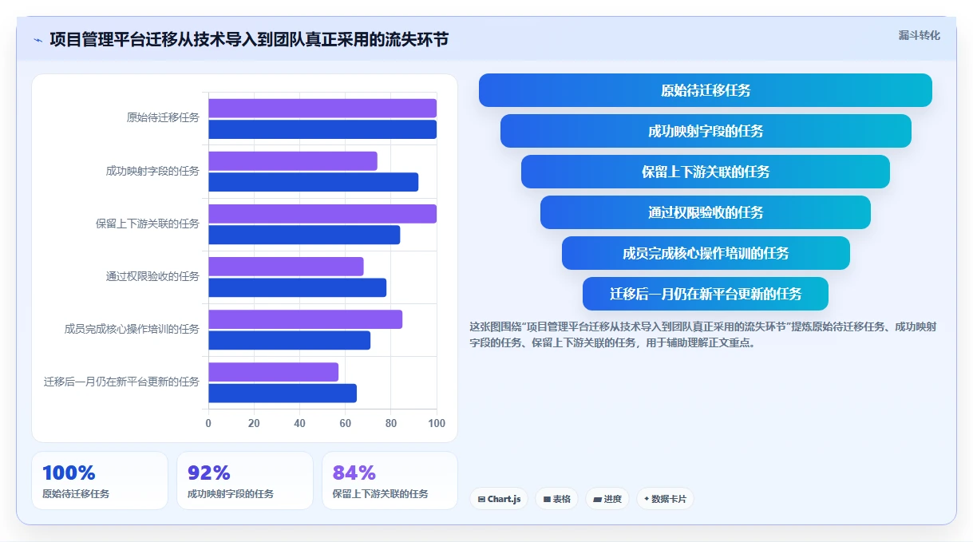The width and height of the screenshot is (973, 542).
Task: Click the purple bar for 成功映射字段的任务
Action: [293, 161]
